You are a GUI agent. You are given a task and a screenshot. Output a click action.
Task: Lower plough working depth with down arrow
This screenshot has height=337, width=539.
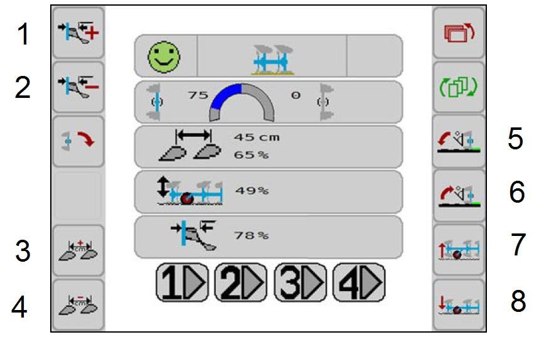tap(459, 305)
